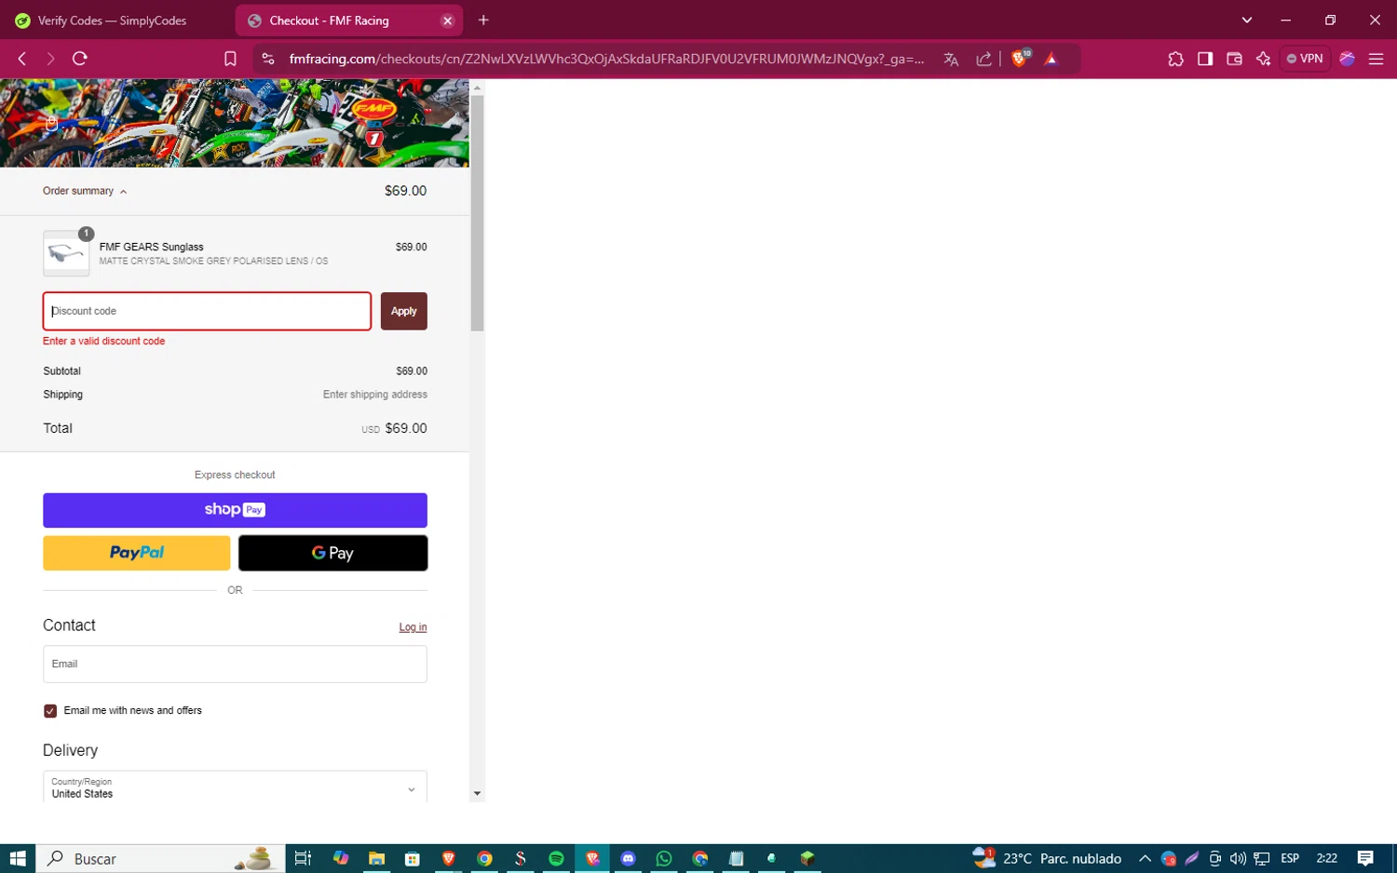This screenshot has width=1397, height=873.
Task: Follow the Log in link
Action: pos(414,627)
